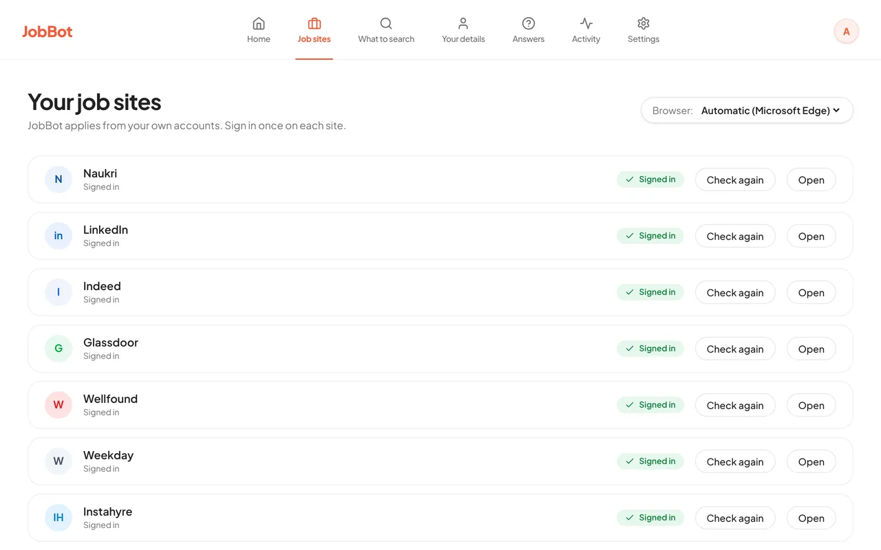Viewport: 881px width, 550px height.
Task: Click the Weekday Signed in checkmark badge
Action: [650, 461]
